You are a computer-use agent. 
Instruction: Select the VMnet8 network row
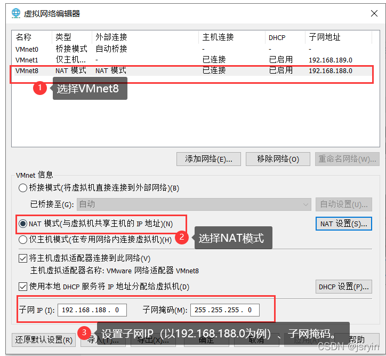(x=194, y=70)
